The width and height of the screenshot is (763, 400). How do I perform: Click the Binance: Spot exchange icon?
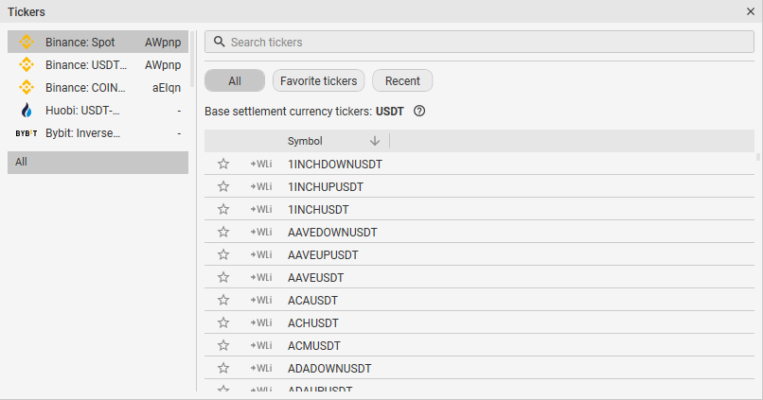27,43
